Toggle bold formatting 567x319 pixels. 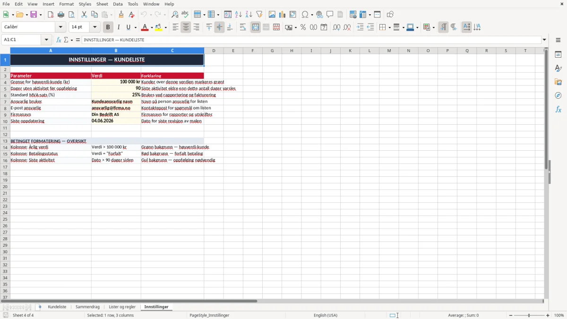pyautogui.click(x=108, y=27)
